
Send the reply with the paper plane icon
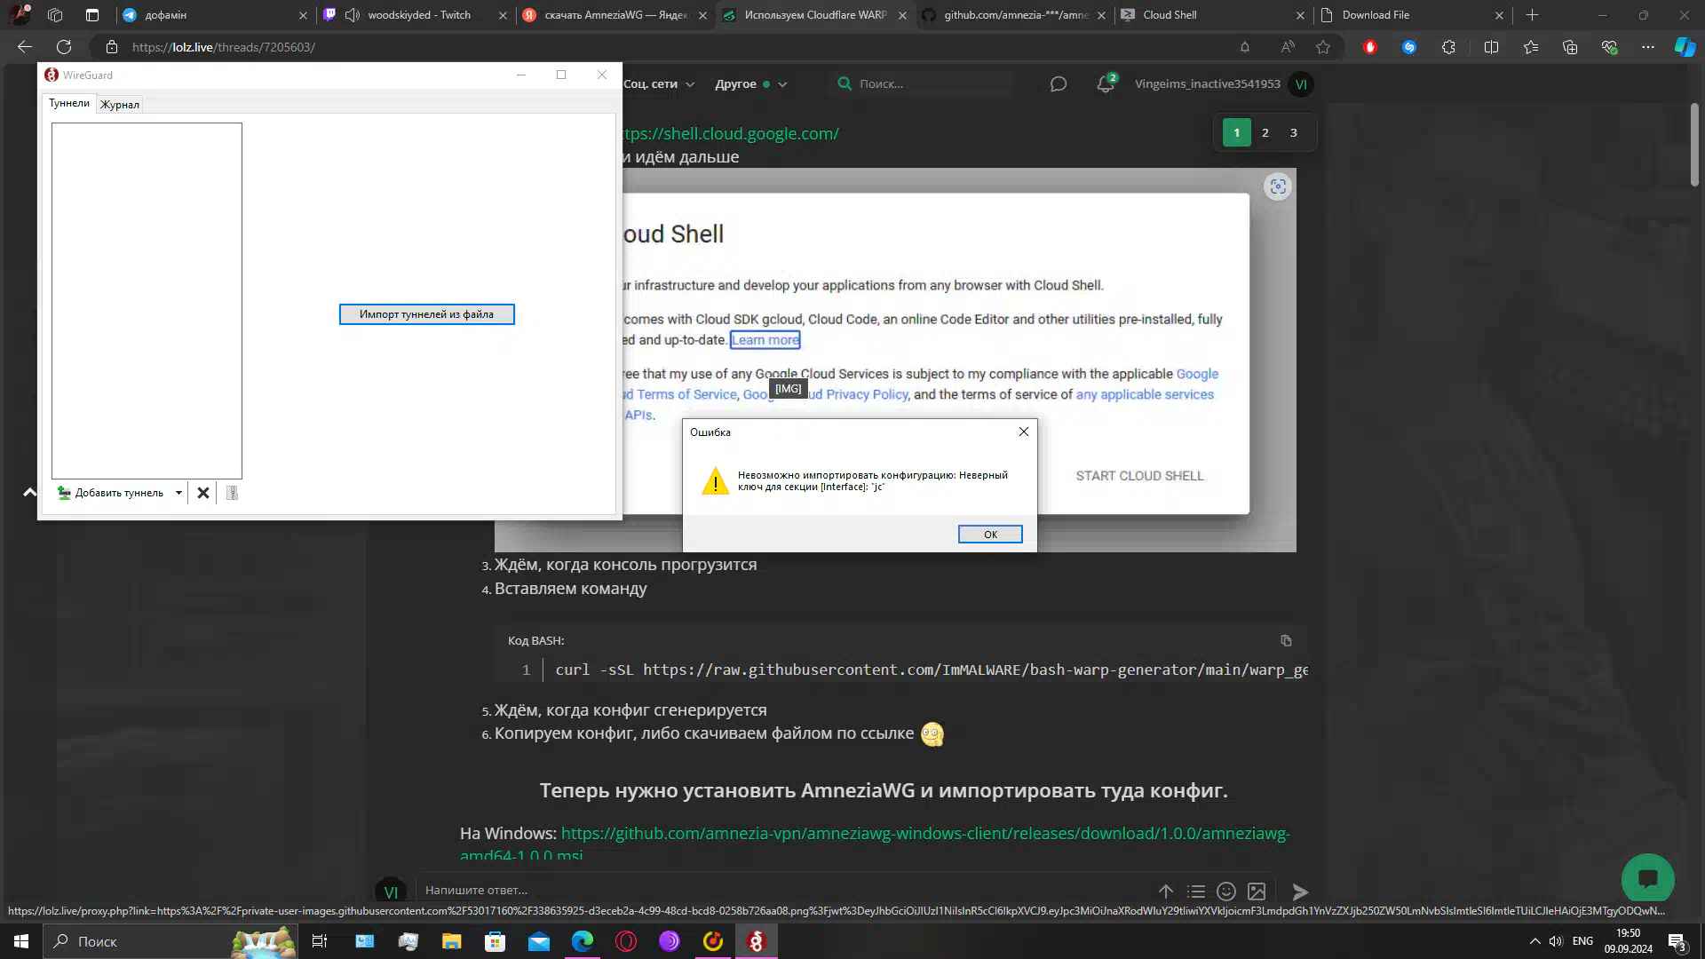click(1300, 892)
